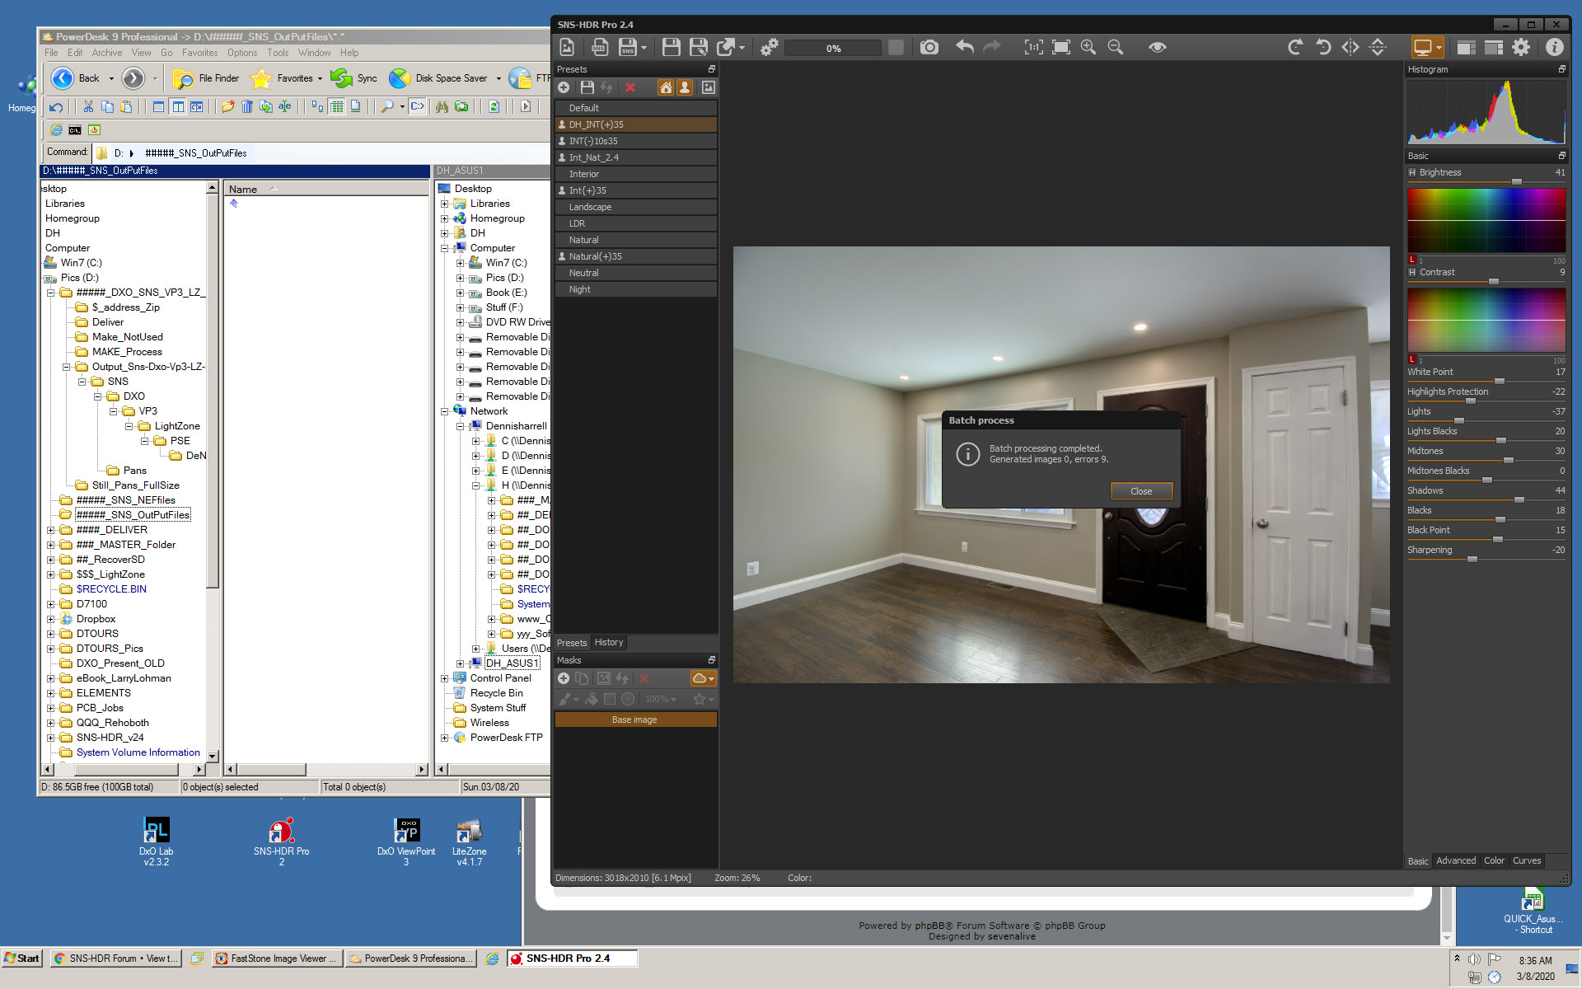This screenshot has height=989, width=1582.
Task: Open the Favorites menu in PowerDesk menu bar
Action: (x=200, y=53)
